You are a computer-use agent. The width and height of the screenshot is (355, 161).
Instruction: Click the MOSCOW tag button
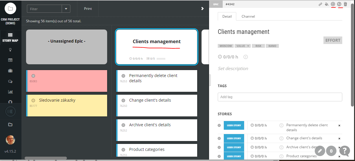pyautogui.click(x=226, y=46)
